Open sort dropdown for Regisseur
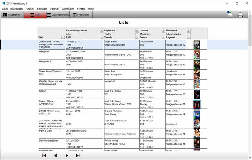The image size is (252, 160). [137, 30]
